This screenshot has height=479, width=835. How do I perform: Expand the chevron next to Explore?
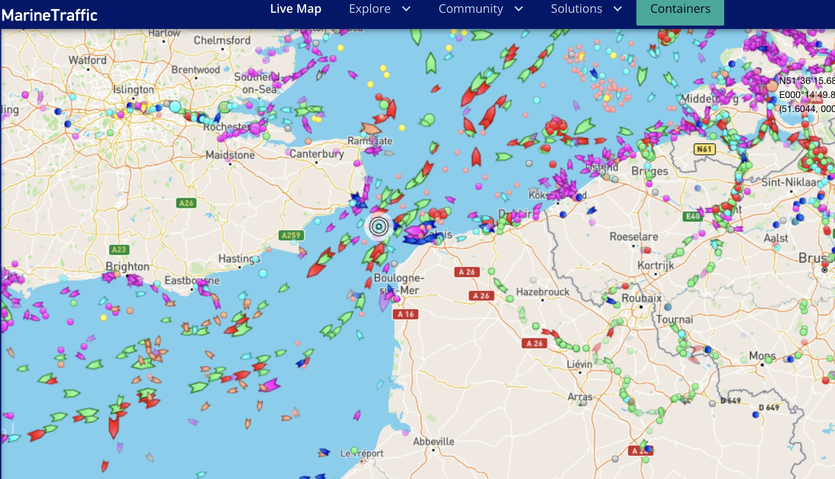tap(406, 9)
